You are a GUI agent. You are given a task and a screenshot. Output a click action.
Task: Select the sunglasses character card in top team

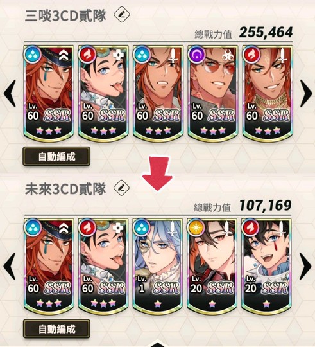[x=213, y=94]
